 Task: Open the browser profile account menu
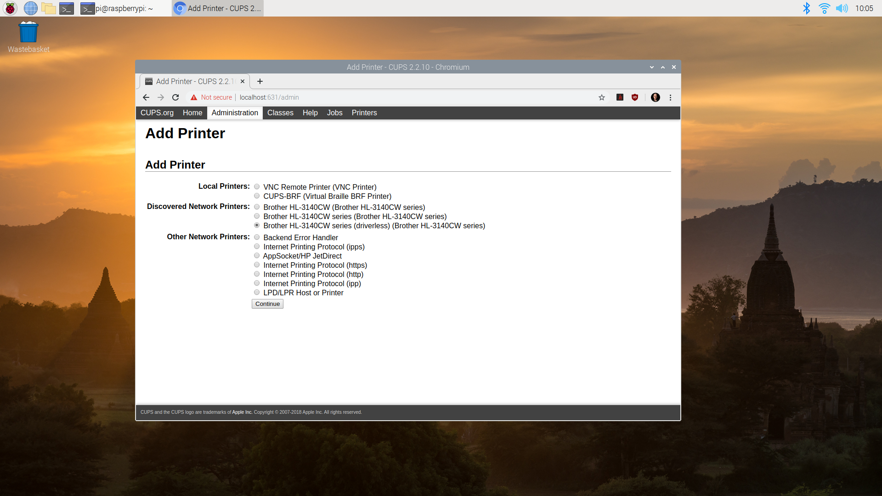tap(655, 97)
